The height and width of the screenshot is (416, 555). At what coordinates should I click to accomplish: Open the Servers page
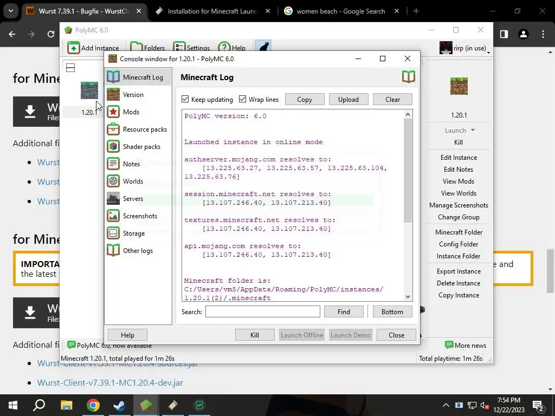pyautogui.click(x=138, y=198)
